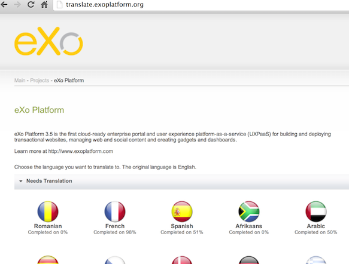Collapse the Needs Translation section arrow
Viewport: 349px width, 264px height.
point(21,181)
